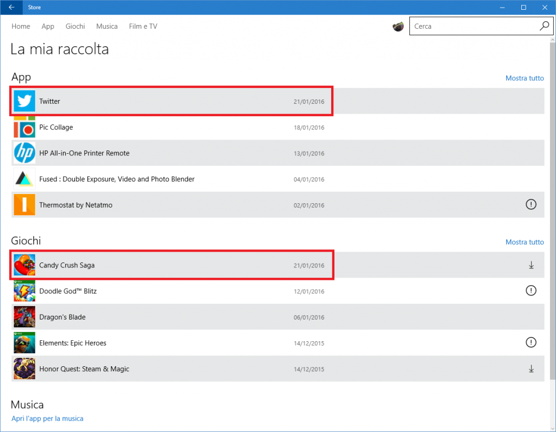This screenshot has width=556, height=432.
Task: Minimize the Store window
Action: click(502, 7)
